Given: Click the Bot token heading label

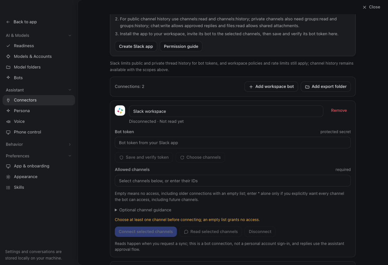Looking at the screenshot, I should 124,132.
